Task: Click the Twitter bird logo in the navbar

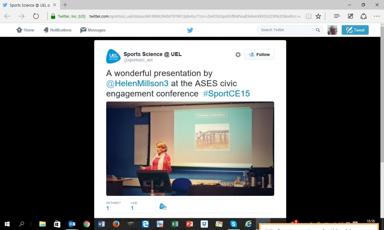Action: coord(190,30)
